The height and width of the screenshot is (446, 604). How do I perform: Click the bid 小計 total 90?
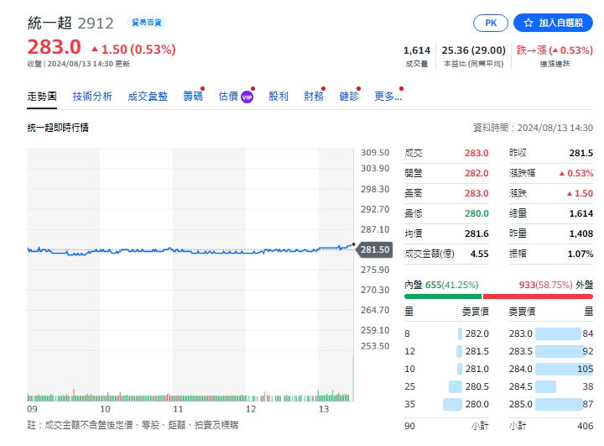(410, 426)
